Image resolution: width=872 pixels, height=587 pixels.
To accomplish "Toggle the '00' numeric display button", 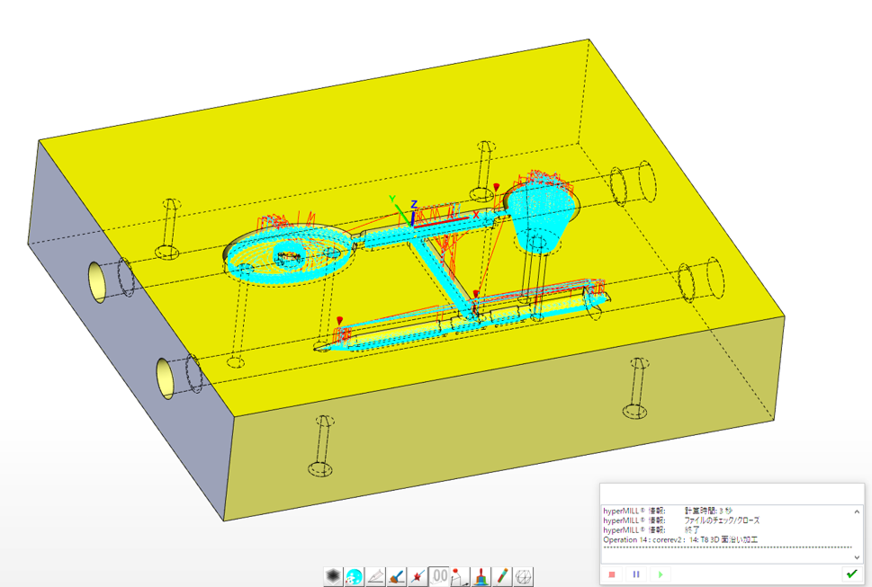I will (x=439, y=576).
